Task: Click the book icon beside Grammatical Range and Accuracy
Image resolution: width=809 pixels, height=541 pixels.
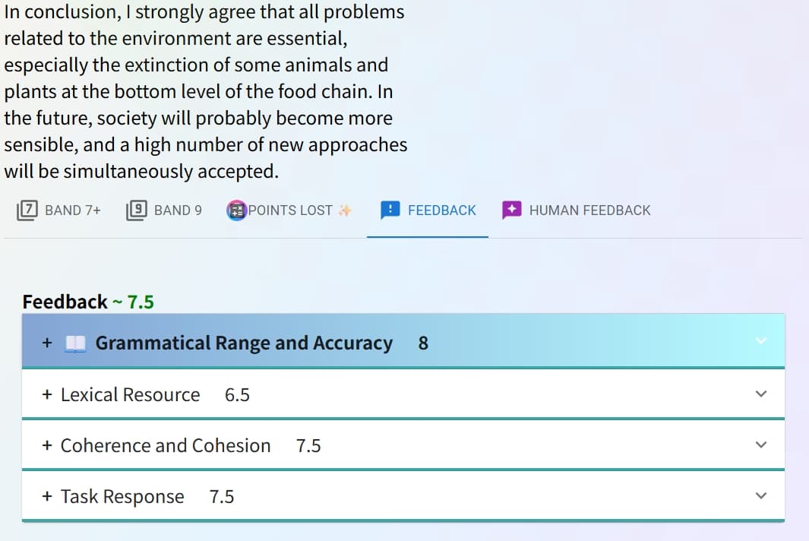Action: (x=75, y=342)
